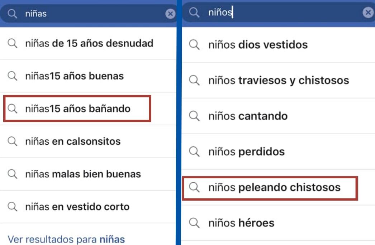The height and width of the screenshot is (245, 375).
Task: Focus the search field containing "niños"
Action: click(x=287, y=13)
